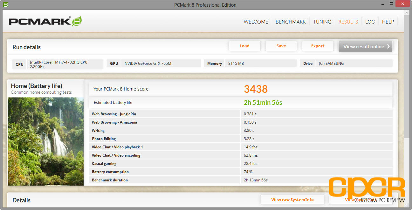This screenshot has height=210, width=412.
Task: Select the "2h 13min 56s" duration value
Action: [256, 180]
